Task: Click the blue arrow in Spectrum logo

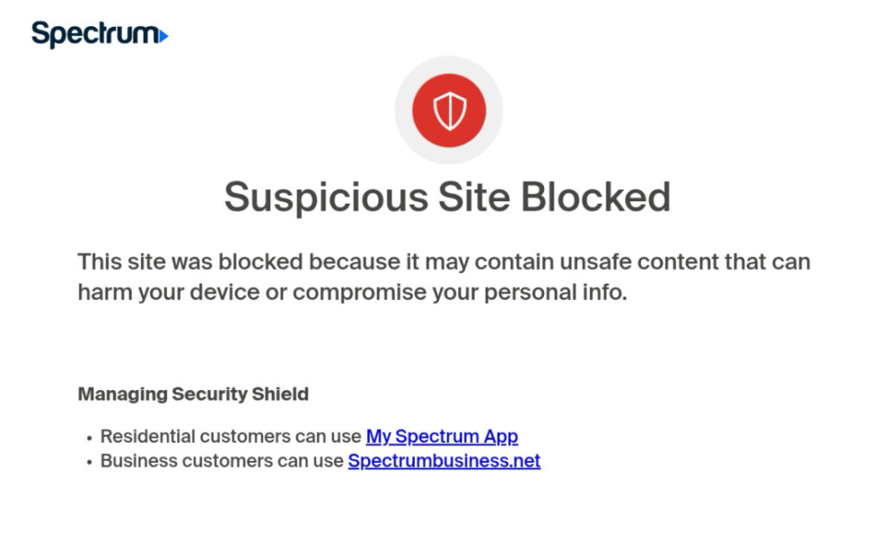Action: tap(164, 36)
